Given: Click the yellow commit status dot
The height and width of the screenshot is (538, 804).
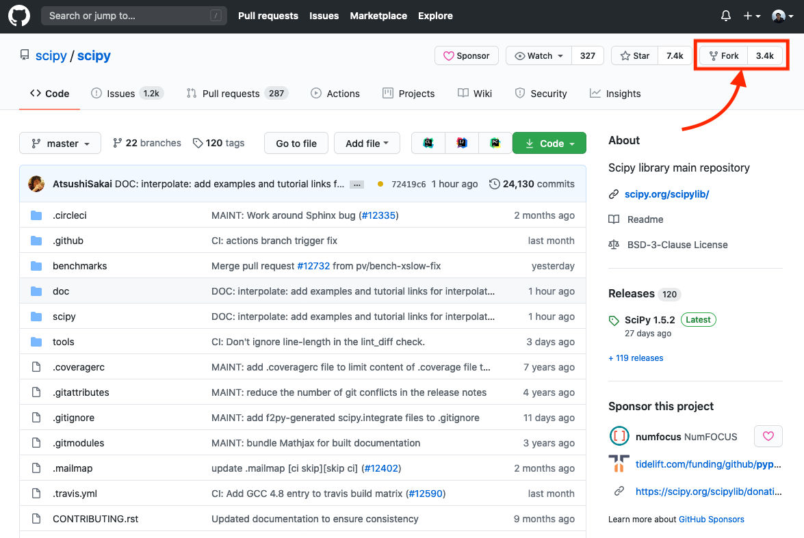Looking at the screenshot, I should 380,184.
